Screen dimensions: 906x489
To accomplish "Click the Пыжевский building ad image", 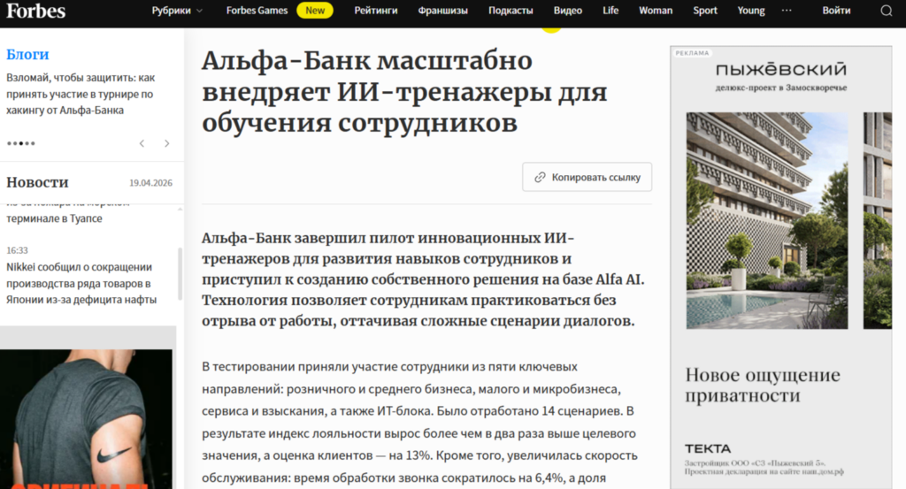I will click(x=767, y=220).
